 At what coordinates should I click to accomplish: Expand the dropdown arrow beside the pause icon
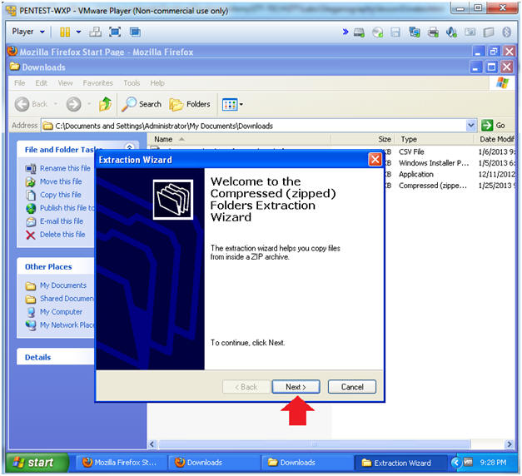78,32
